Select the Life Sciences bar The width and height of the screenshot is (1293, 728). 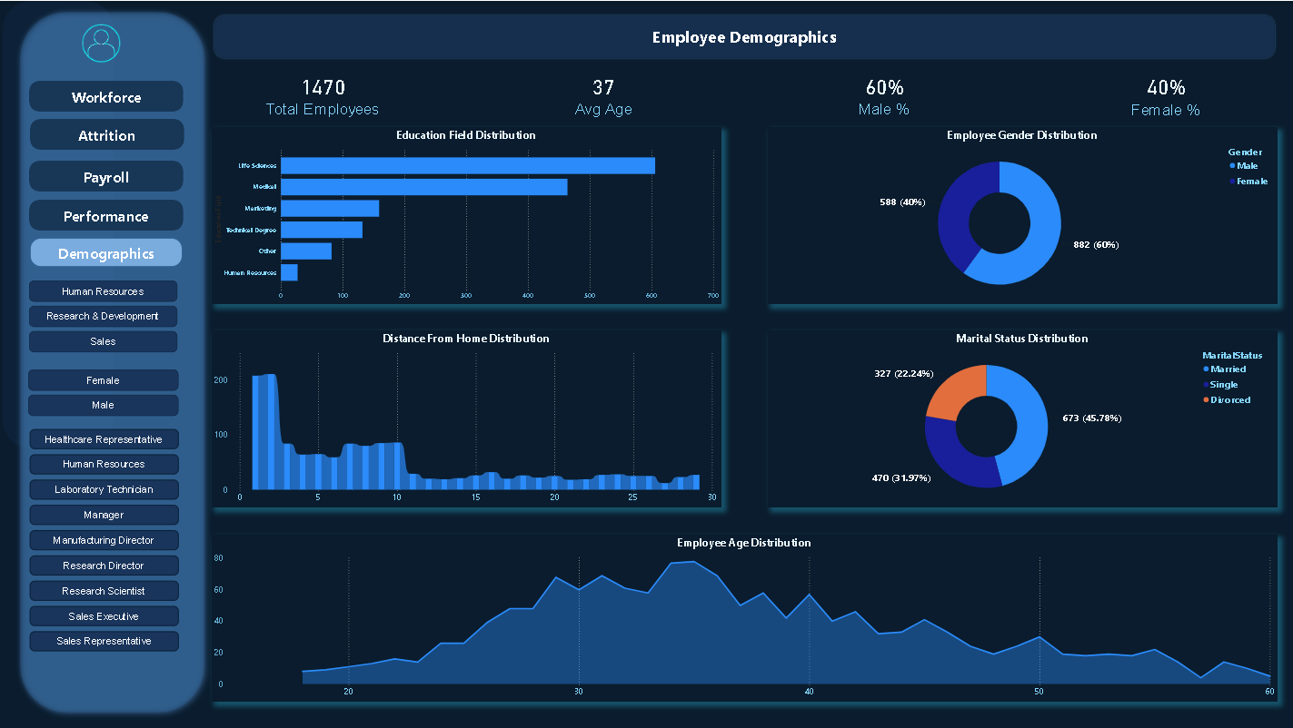pyautogui.click(x=468, y=165)
